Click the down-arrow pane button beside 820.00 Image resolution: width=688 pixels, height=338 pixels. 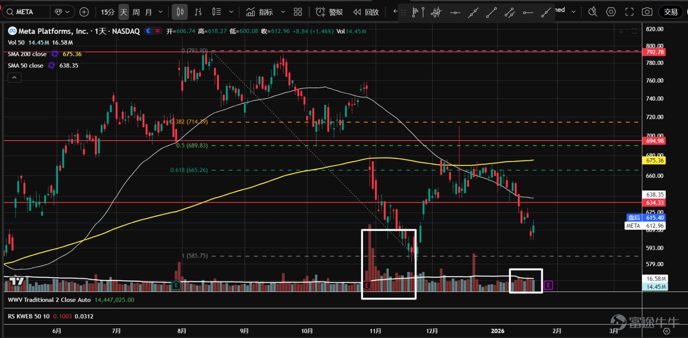pos(621,31)
